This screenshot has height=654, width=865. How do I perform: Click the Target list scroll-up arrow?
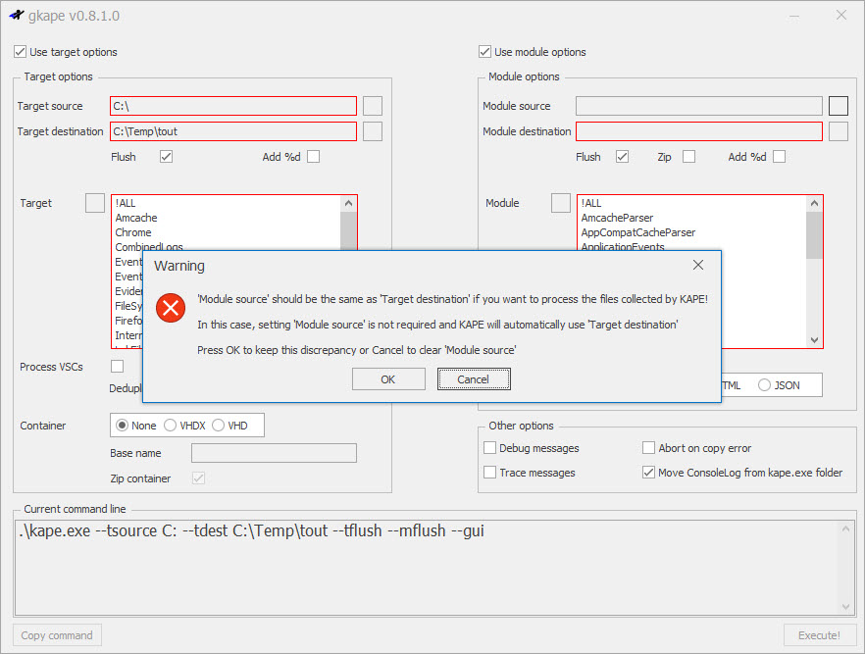coord(348,204)
